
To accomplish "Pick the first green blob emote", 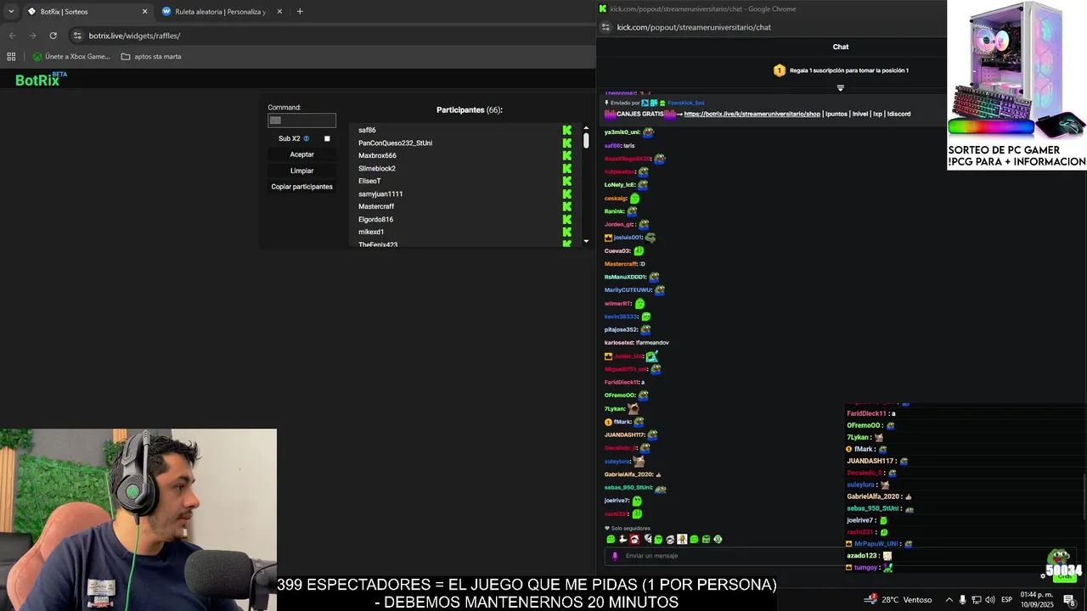I will coord(611,540).
